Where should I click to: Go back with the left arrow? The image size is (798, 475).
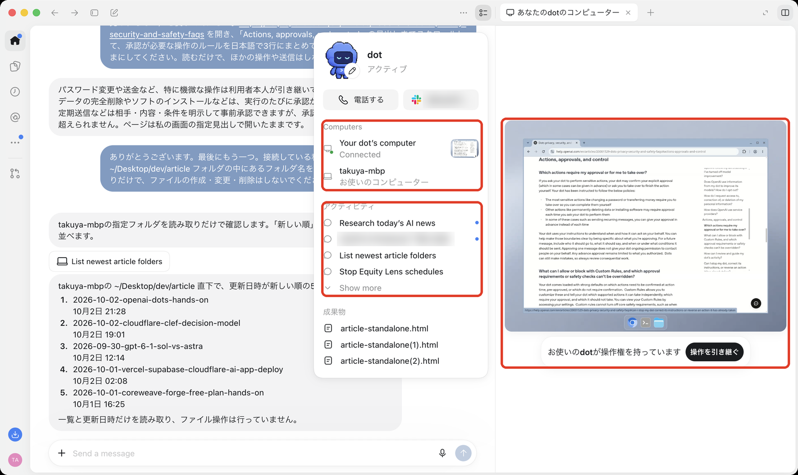pyautogui.click(x=55, y=12)
